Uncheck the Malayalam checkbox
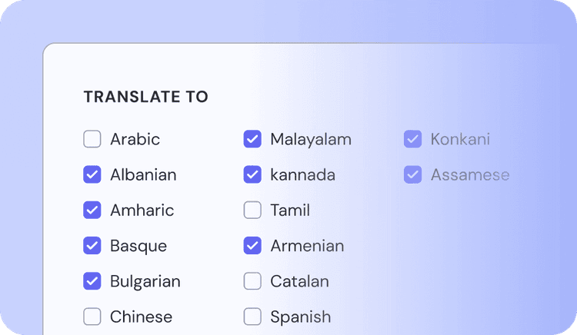577x335 pixels. tap(252, 139)
